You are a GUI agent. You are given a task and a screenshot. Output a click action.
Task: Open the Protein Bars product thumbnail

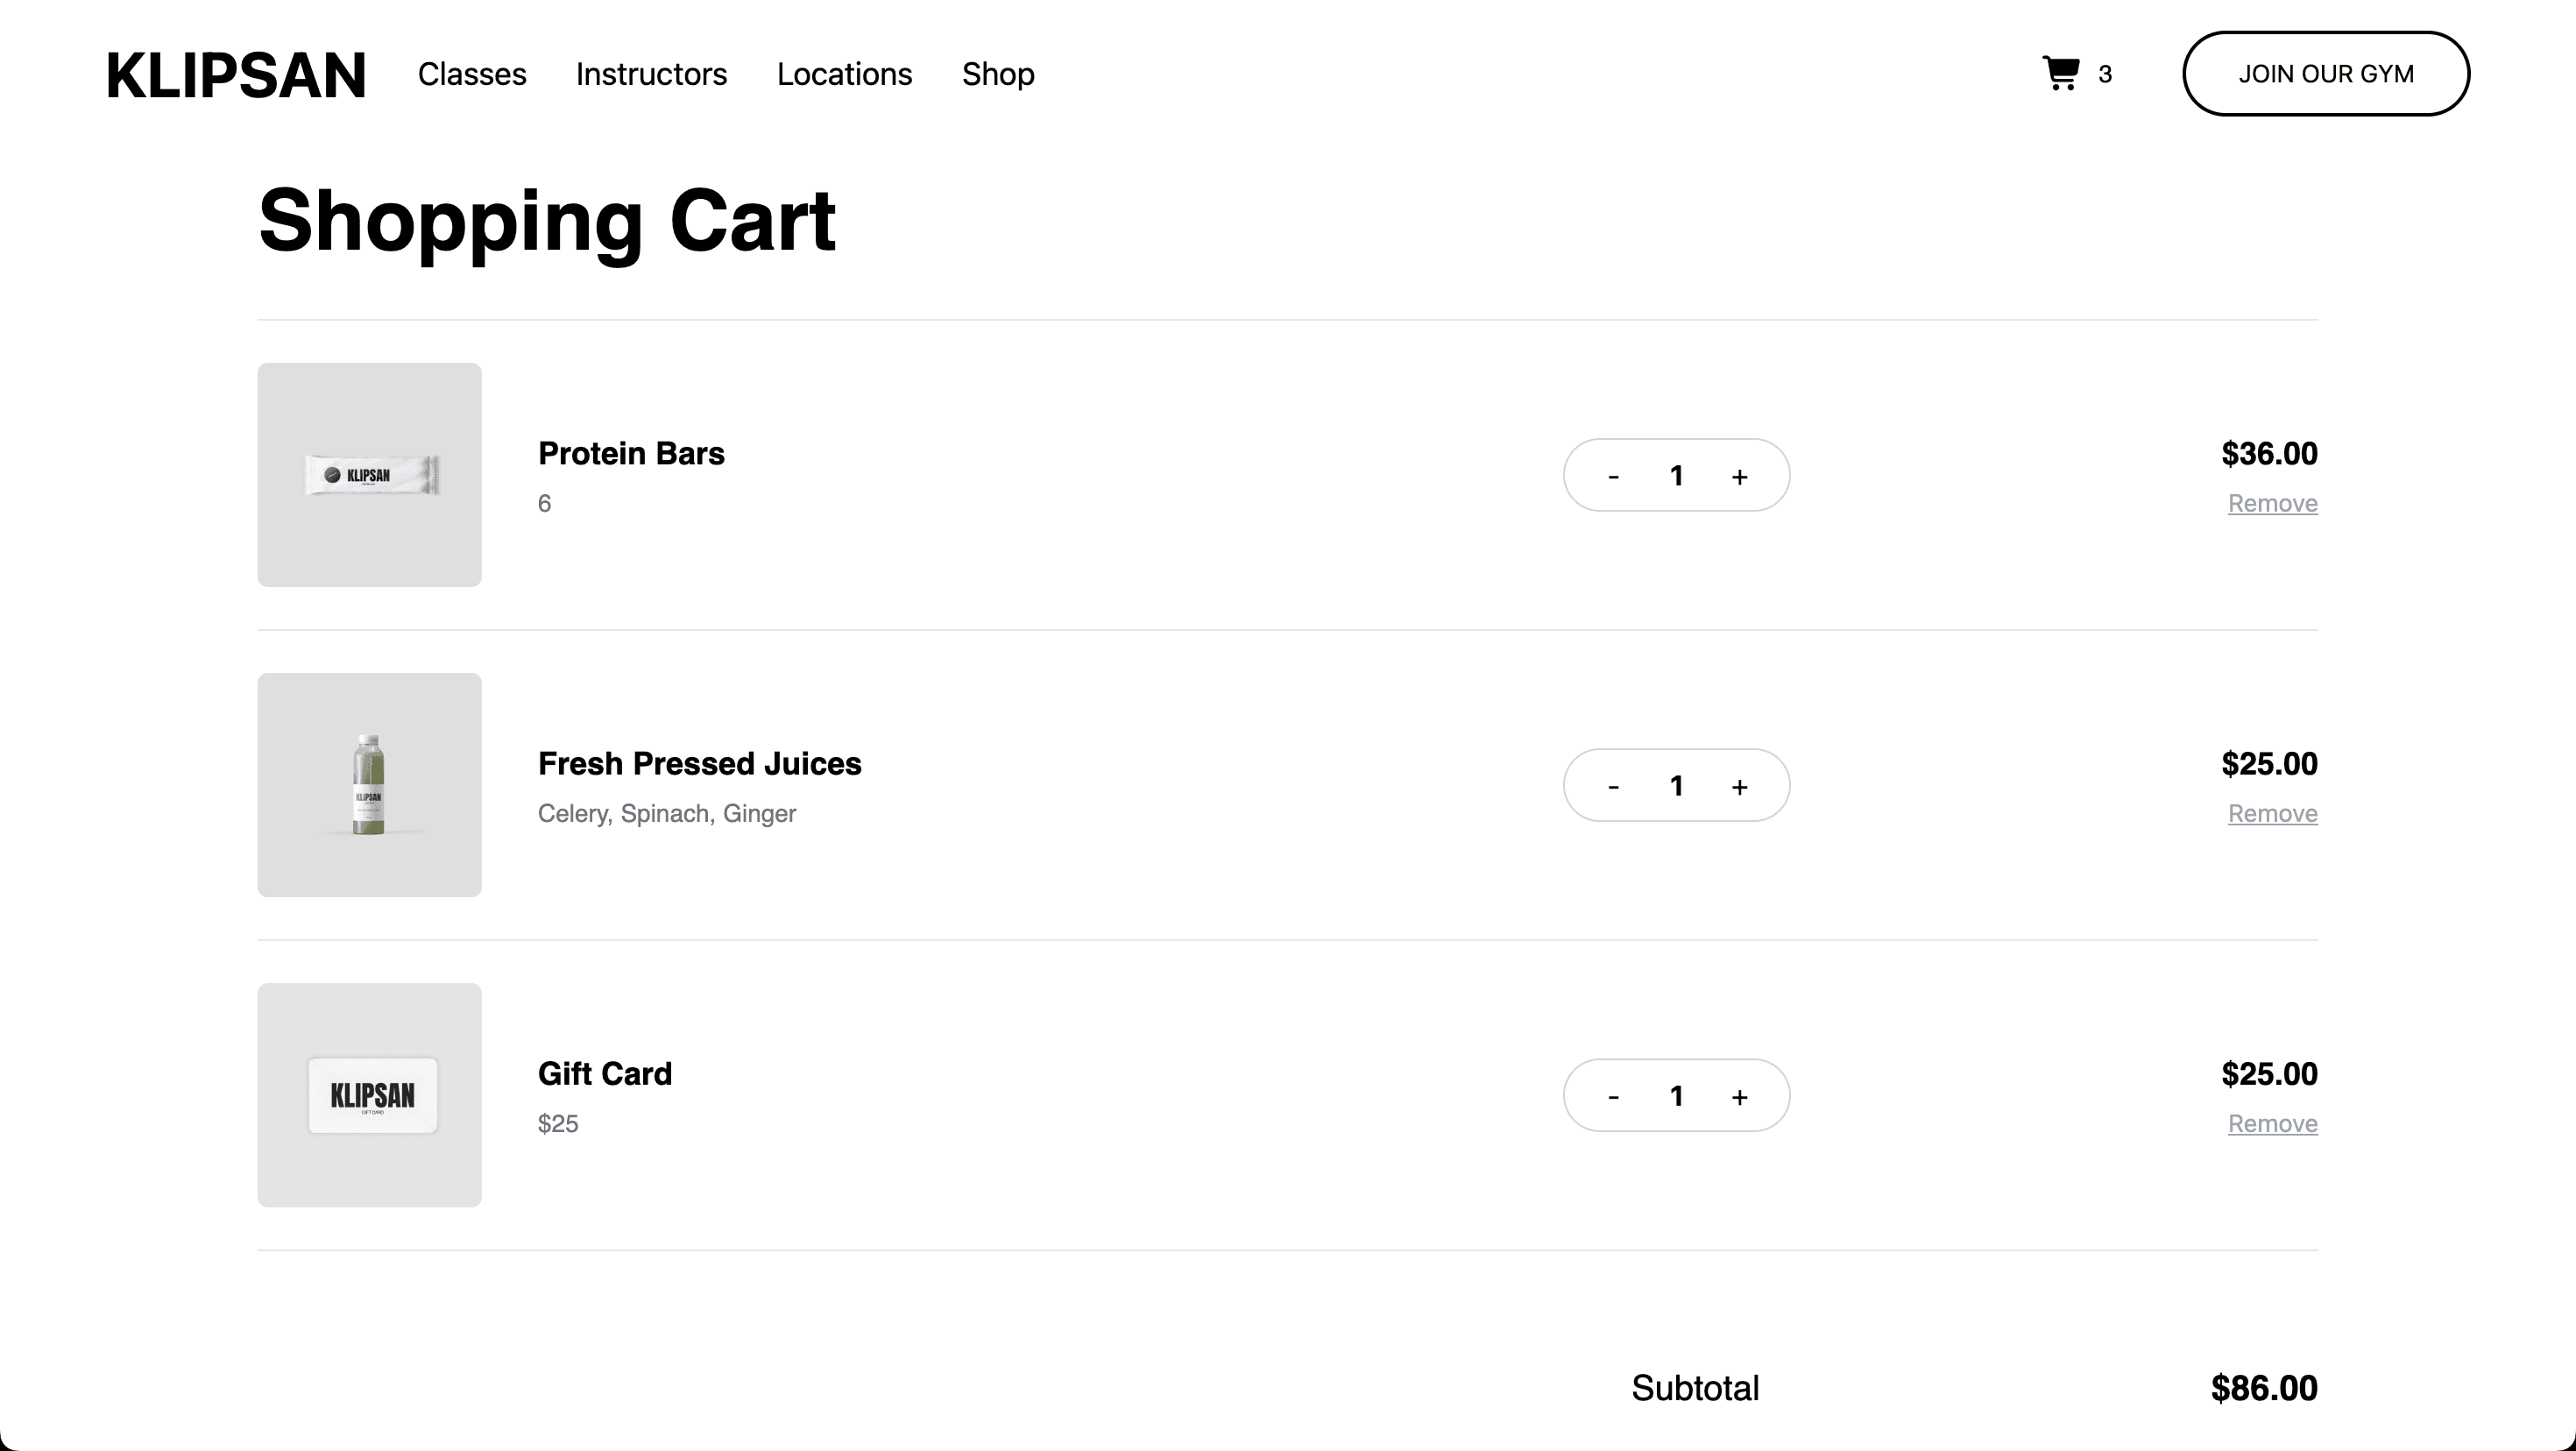click(x=369, y=475)
